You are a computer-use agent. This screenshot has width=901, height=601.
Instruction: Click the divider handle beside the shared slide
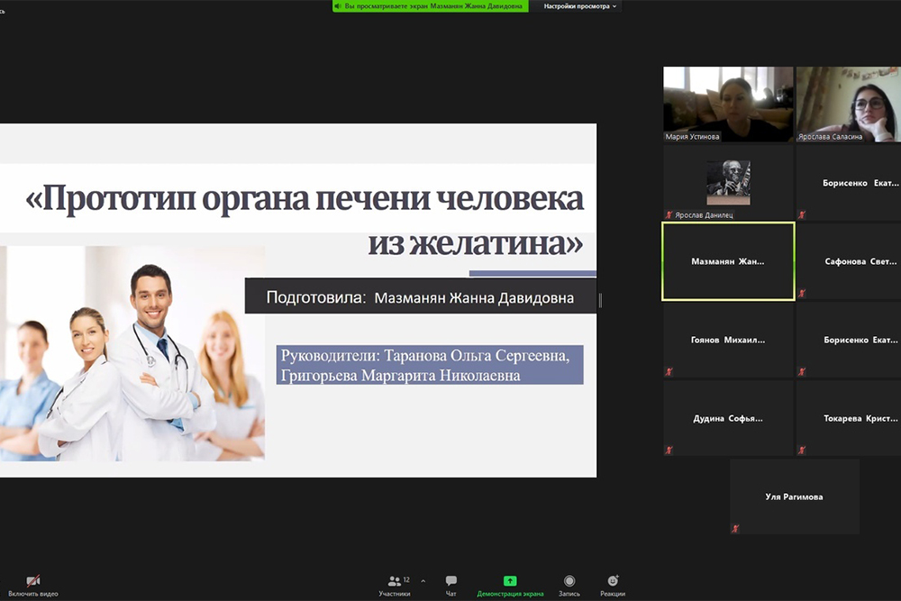click(x=600, y=300)
